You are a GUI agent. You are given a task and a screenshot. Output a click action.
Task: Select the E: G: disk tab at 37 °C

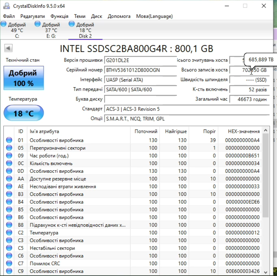(51, 30)
